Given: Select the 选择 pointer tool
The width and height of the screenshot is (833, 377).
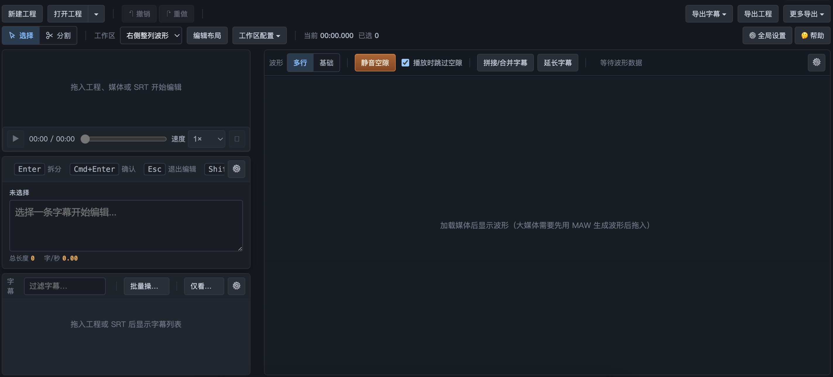Looking at the screenshot, I should [x=21, y=36].
